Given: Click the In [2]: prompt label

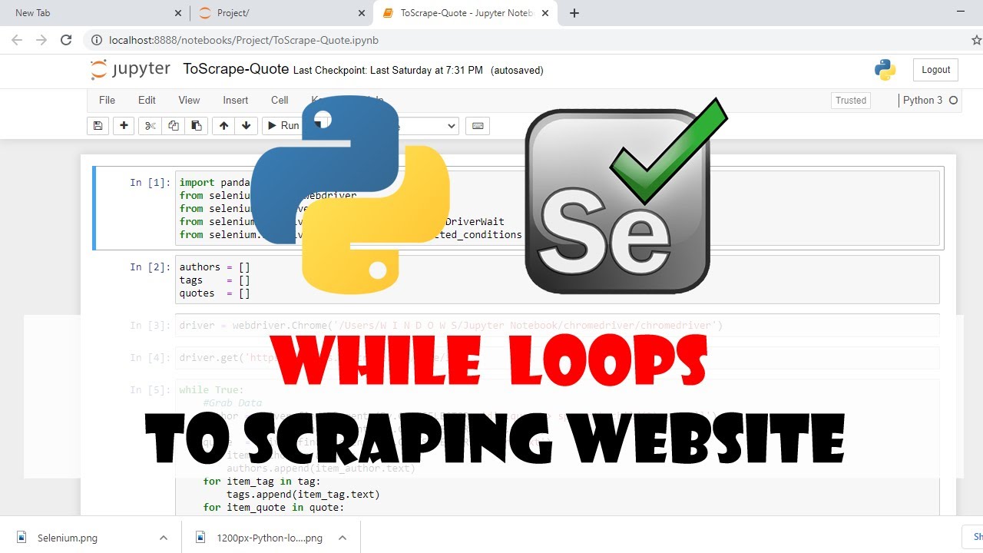Looking at the screenshot, I should click(x=151, y=267).
